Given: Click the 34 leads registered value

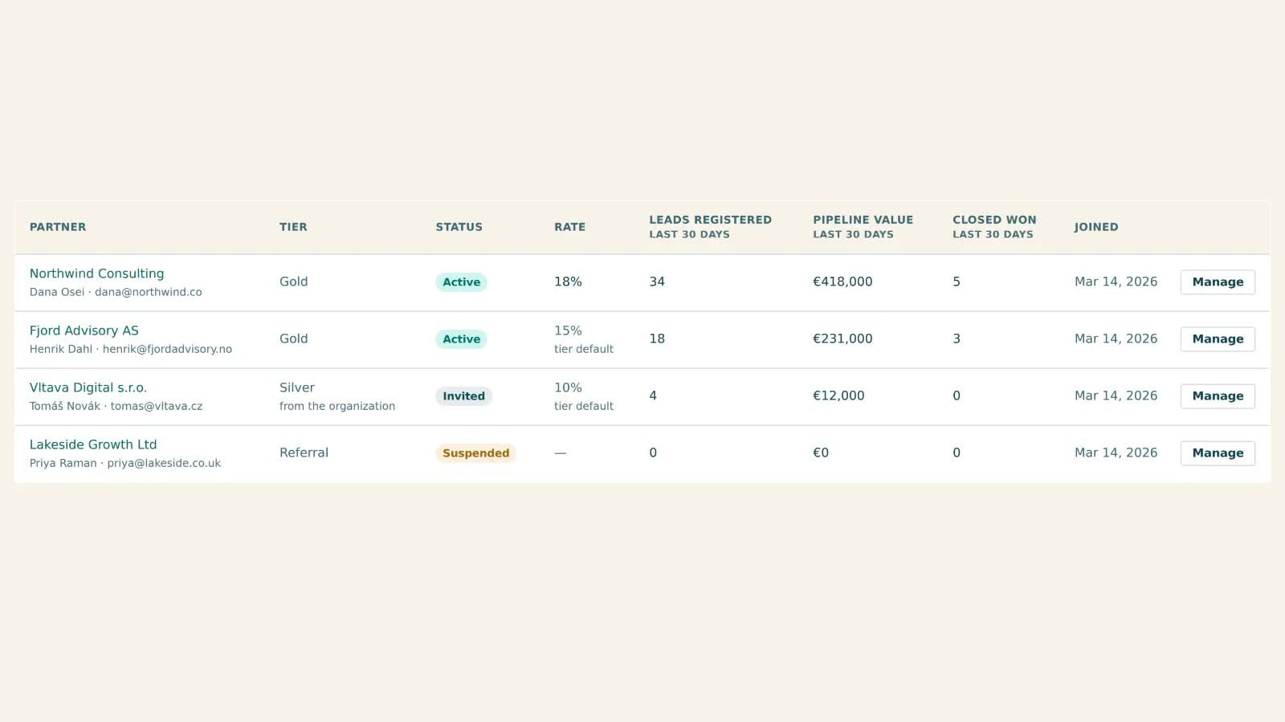Looking at the screenshot, I should coord(657,282).
